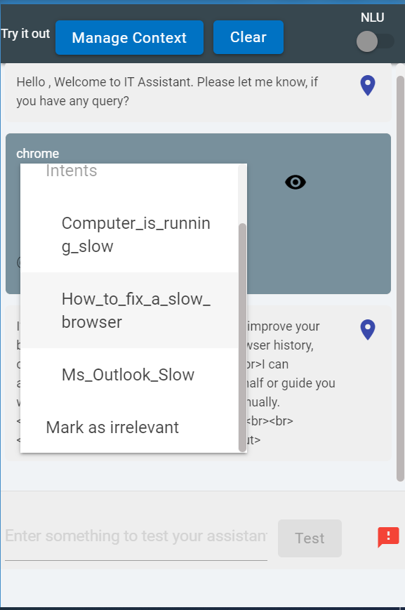405x610 pixels.
Task: Click the location pin beside the browser response
Action: [368, 330]
